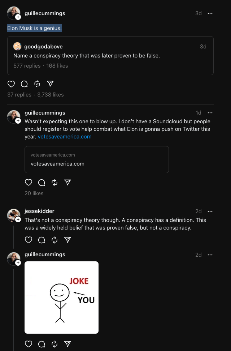
Task: Open more options on jessekidder's comment
Action: point(210,211)
